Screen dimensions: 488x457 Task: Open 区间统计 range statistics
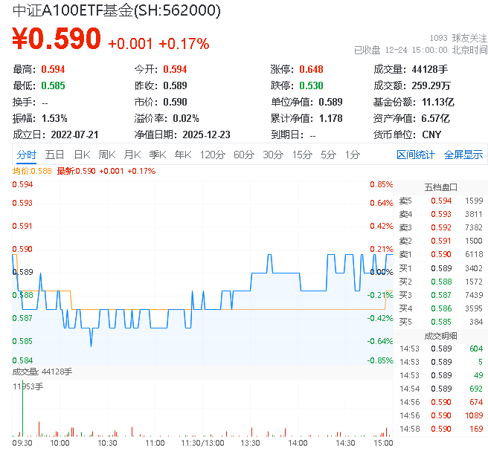pyautogui.click(x=415, y=155)
